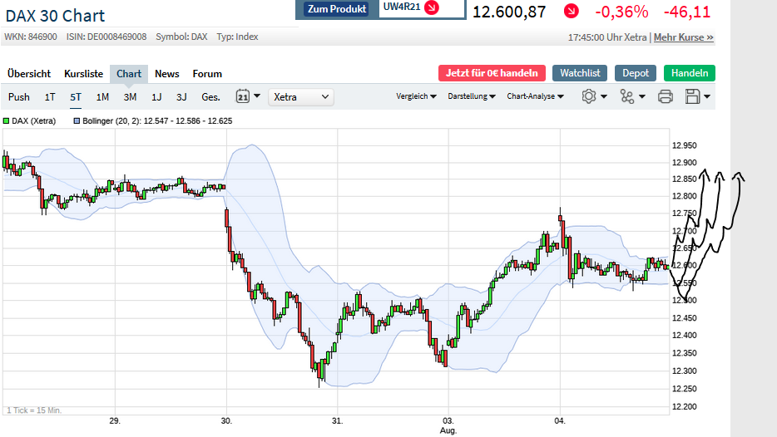Click red down-arrow icon next to price

(x=571, y=12)
